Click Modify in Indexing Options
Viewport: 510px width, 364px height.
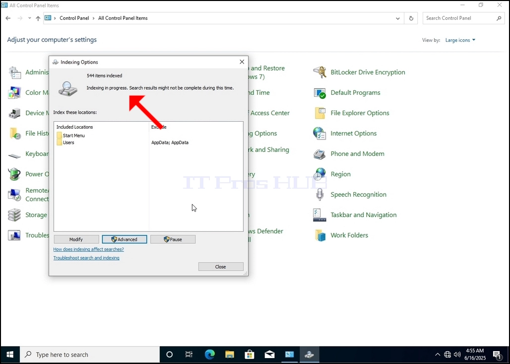pos(76,239)
